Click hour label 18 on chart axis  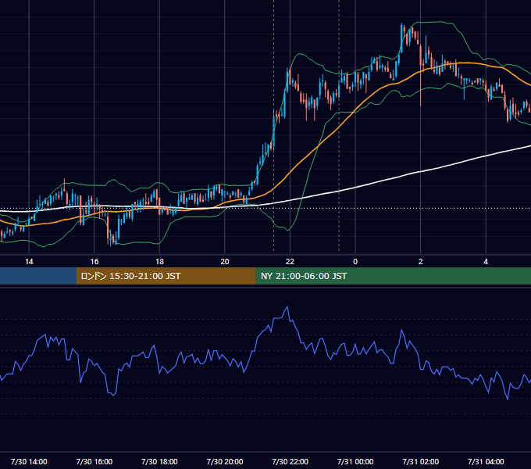coord(159,262)
